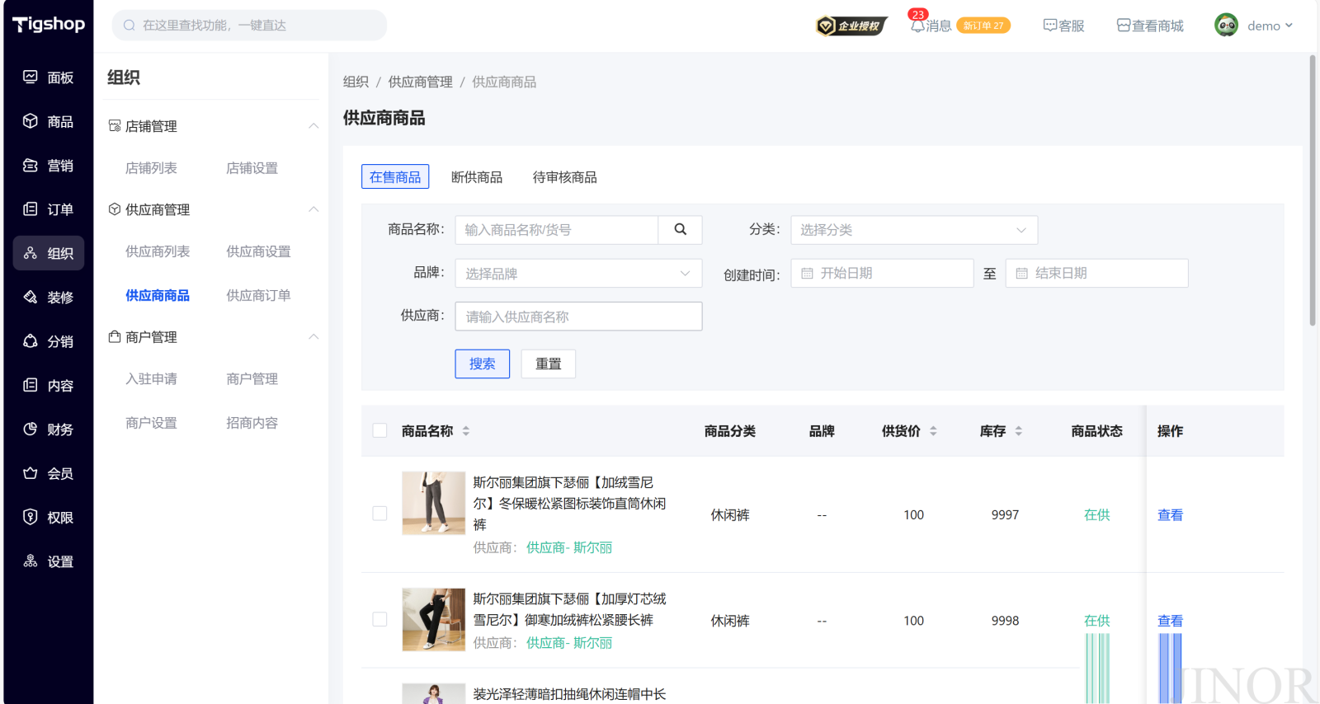Click the Tigshop logo
1320x704 pixels.
pos(49,25)
